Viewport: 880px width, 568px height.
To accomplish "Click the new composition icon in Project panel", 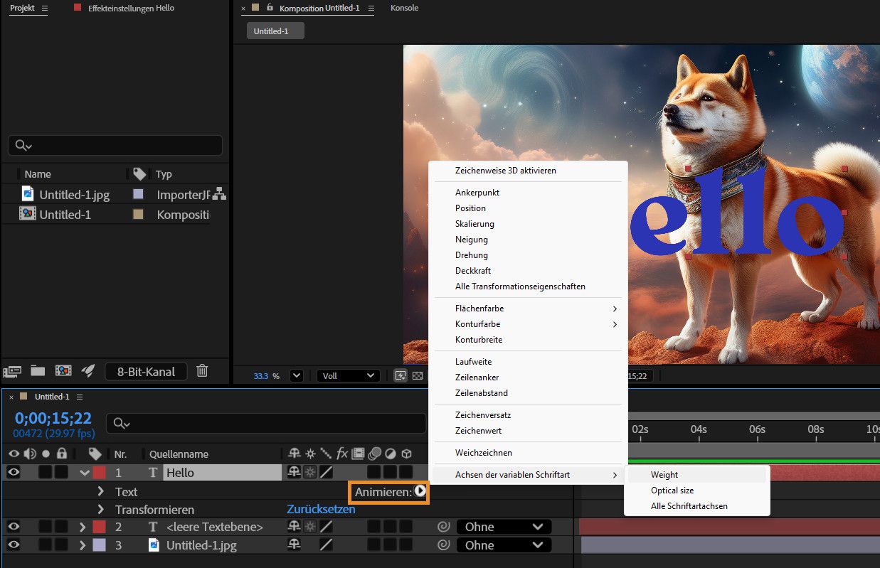I will 63,370.
